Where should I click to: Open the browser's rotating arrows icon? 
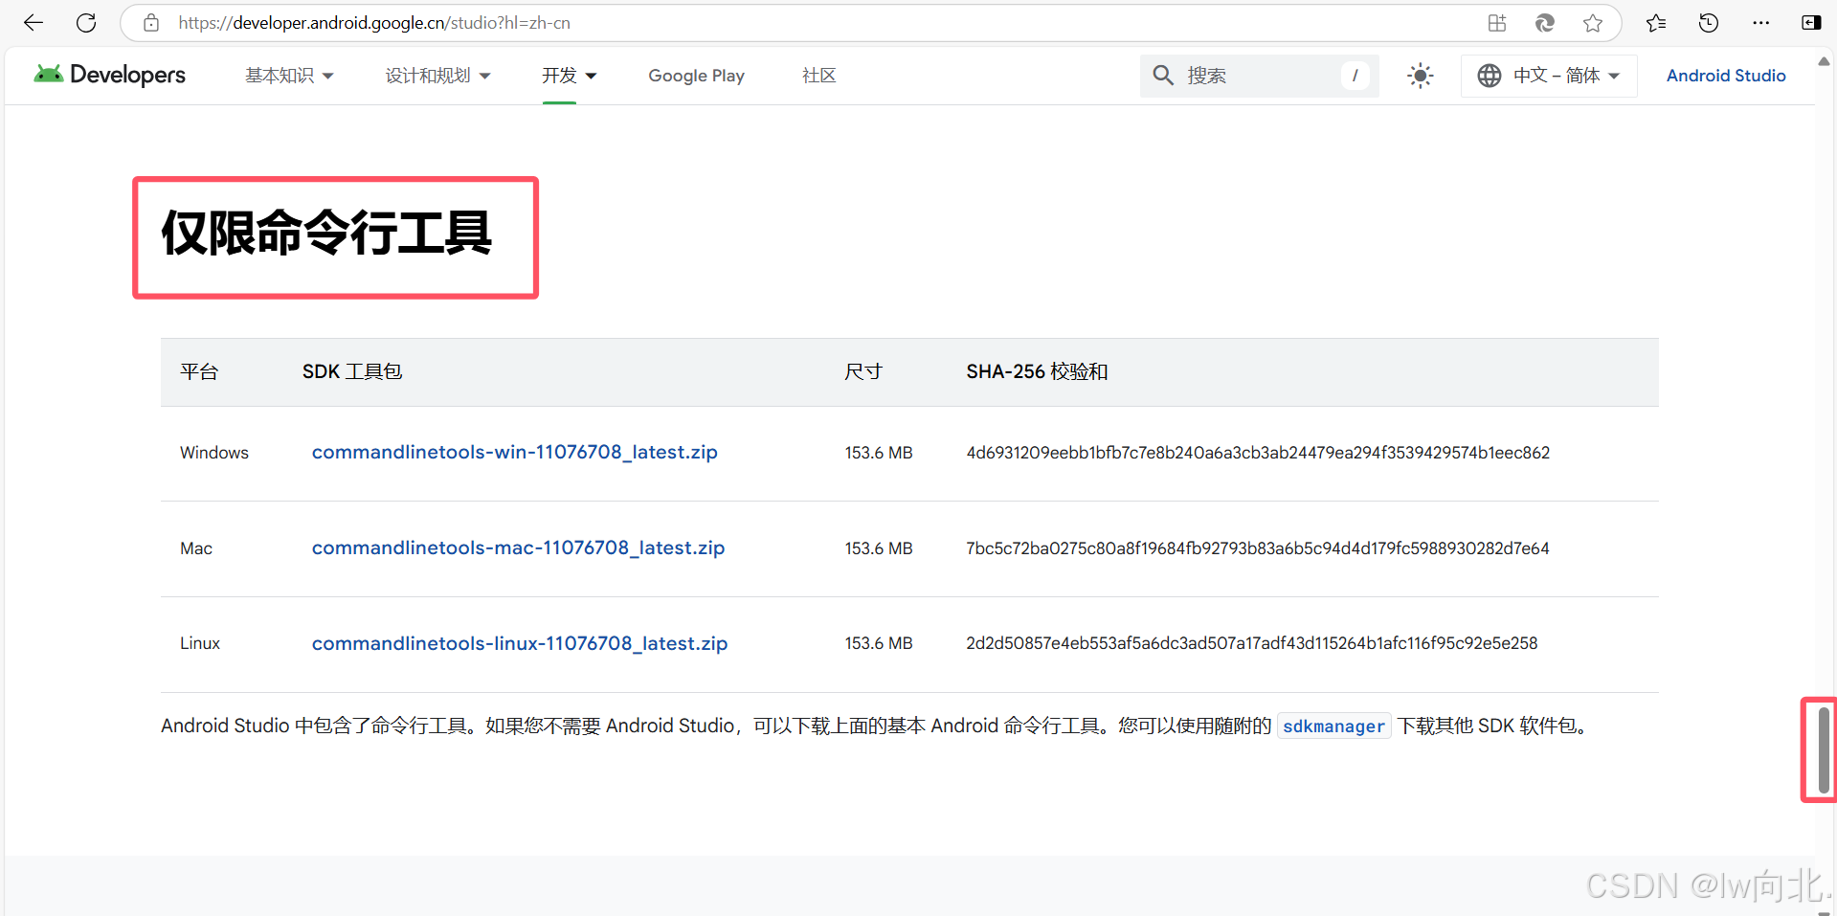point(1544,23)
